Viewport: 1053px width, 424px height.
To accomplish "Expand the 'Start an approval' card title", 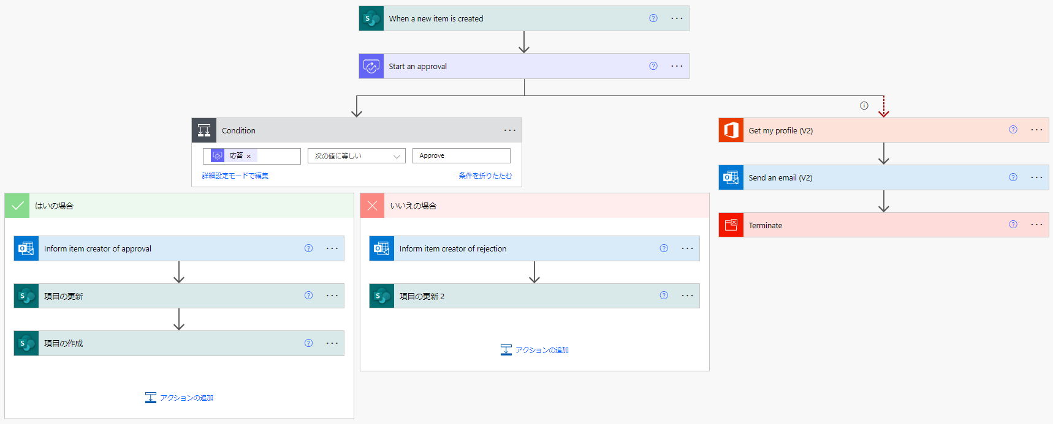I will pyautogui.click(x=417, y=67).
